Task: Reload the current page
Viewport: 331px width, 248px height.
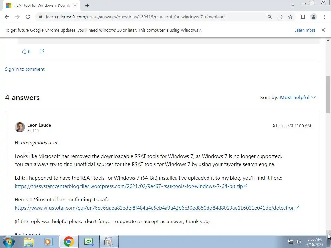Action: pos(28,17)
